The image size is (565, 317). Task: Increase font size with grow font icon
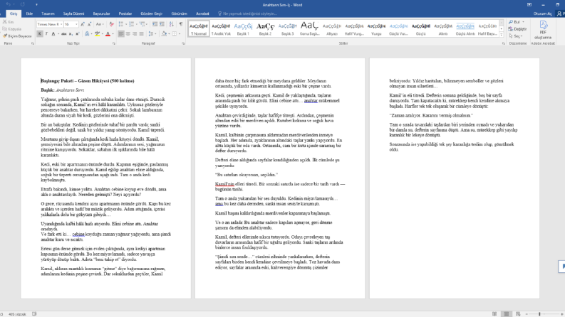tap(83, 24)
